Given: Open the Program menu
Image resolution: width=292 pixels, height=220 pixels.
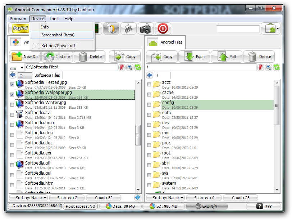Looking at the screenshot, I should 18,19.
